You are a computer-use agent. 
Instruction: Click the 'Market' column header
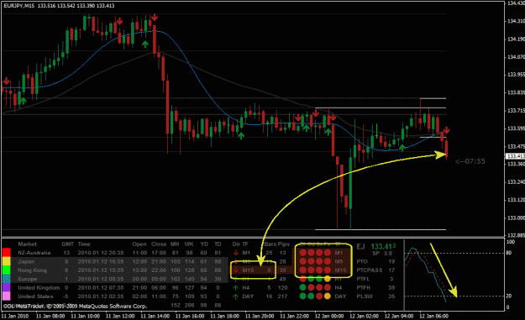(27, 244)
